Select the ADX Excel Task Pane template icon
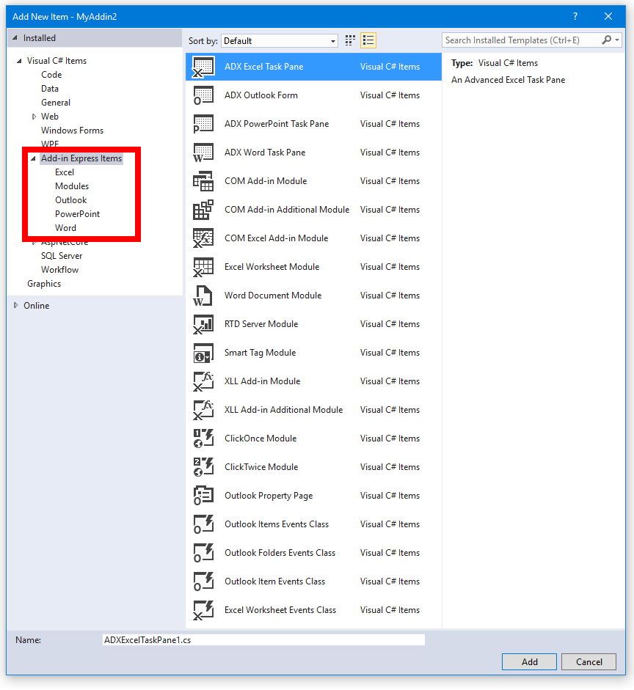 [203, 67]
